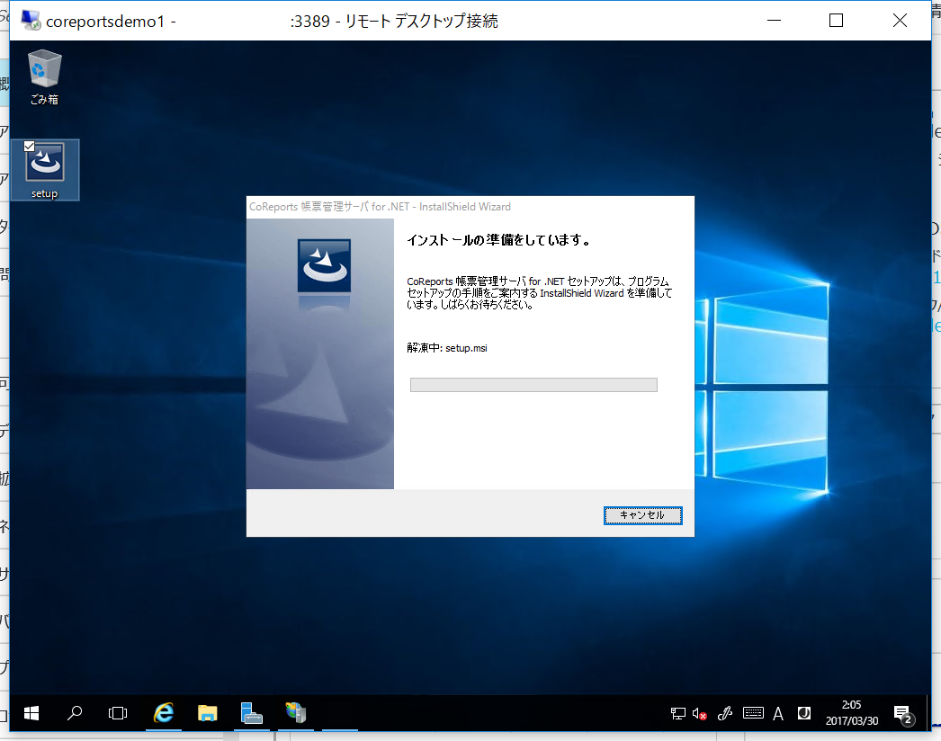This screenshot has height=741, width=941.
Task: Uncheck the setup icon's selection checkbox
Action: (x=29, y=146)
